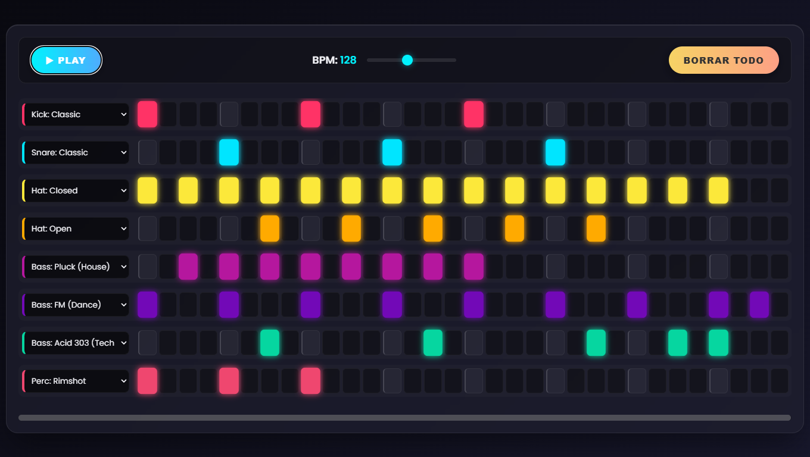Turn off the first purple Bass: FM step
Screen dimensions: 810x457
point(148,305)
